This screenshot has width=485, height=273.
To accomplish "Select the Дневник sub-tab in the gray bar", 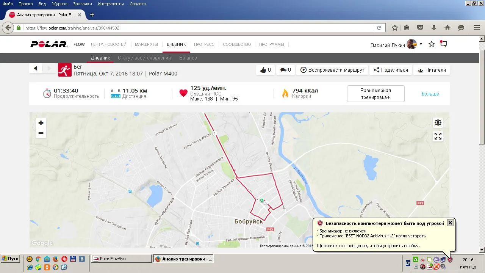I will click(100, 58).
